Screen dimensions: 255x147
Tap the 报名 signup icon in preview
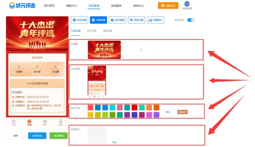point(61,122)
